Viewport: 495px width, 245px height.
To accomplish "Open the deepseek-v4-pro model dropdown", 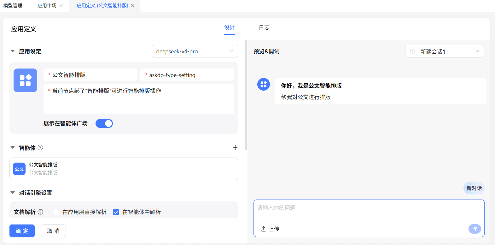I will pos(195,51).
